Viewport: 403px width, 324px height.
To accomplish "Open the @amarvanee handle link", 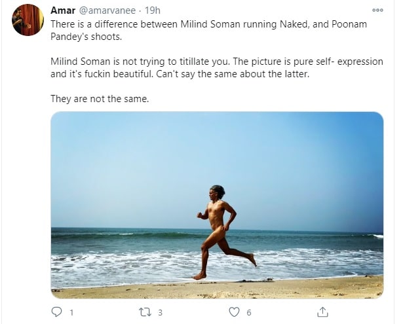I will coord(107,10).
